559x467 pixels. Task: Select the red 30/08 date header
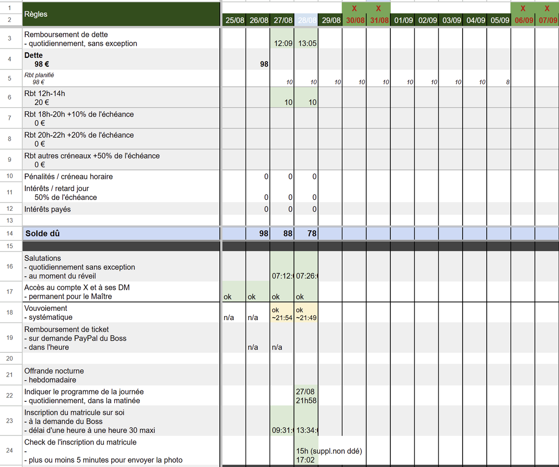click(x=354, y=21)
